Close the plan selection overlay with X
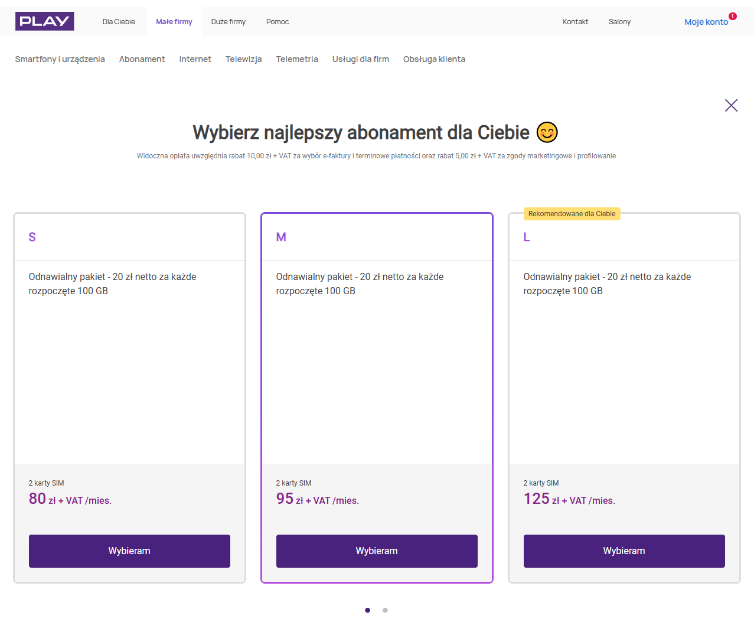Screen dimensions: 754x638 (x=731, y=106)
